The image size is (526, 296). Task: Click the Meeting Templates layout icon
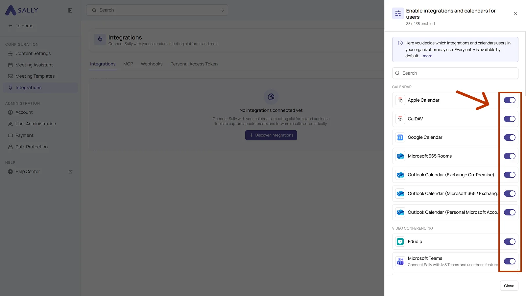(11, 76)
